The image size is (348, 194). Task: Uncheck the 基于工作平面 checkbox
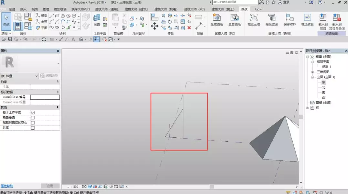[x=33, y=113]
